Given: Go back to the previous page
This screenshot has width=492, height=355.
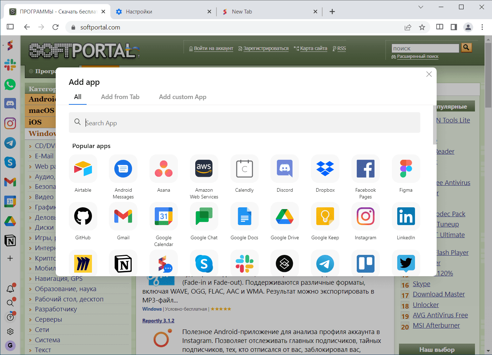Looking at the screenshot, I should (x=27, y=27).
